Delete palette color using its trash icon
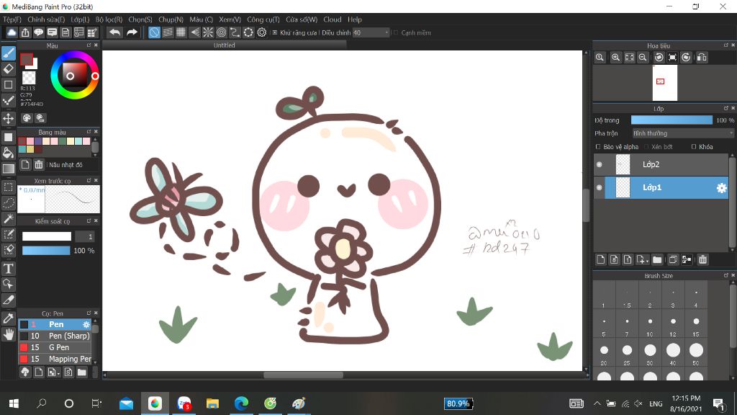The height and width of the screenshot is (415, 737). pos(39,165)
